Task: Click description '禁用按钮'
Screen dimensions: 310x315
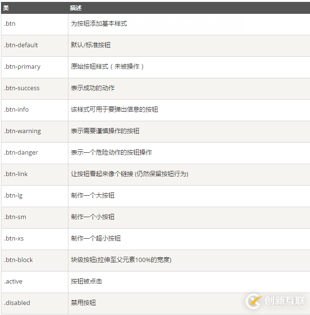Action: coord(83,303)
